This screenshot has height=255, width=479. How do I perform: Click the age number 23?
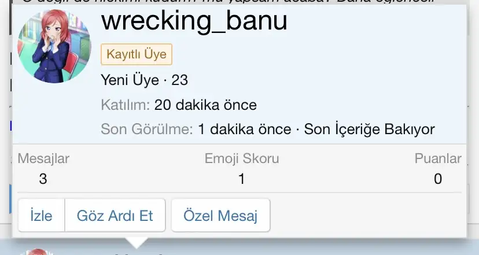[x=179, y=80]
